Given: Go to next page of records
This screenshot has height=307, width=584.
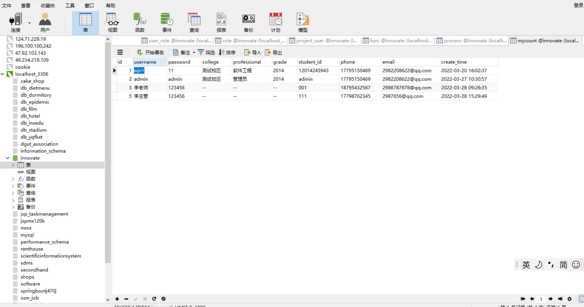Looking at the screenshot, I should (550, 299).
